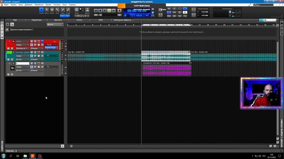
Task: Open the Sonitus Equalizer effect on track 1
Action: [51, 47]
